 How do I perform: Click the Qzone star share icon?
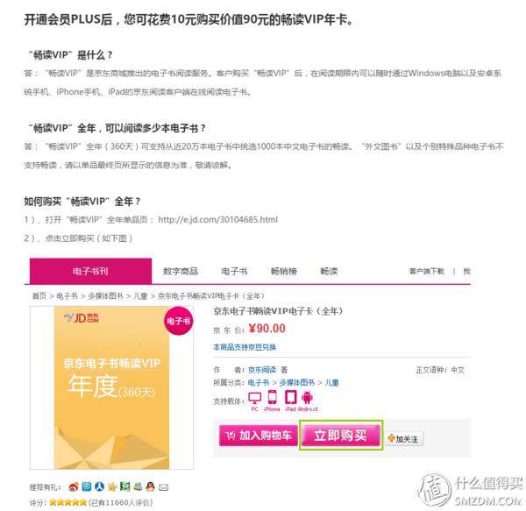pyautogui.click(x=112, y=486)
